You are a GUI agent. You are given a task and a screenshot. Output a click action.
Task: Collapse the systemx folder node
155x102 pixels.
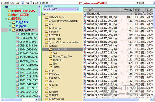tap(43, 46)
